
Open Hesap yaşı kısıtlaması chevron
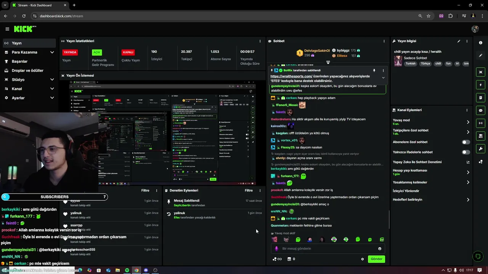pyautogui.click(x=468, y=172)
